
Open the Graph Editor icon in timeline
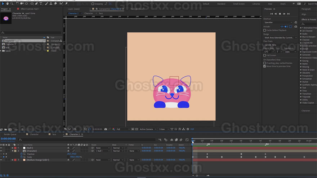click(x=187, y=140)
